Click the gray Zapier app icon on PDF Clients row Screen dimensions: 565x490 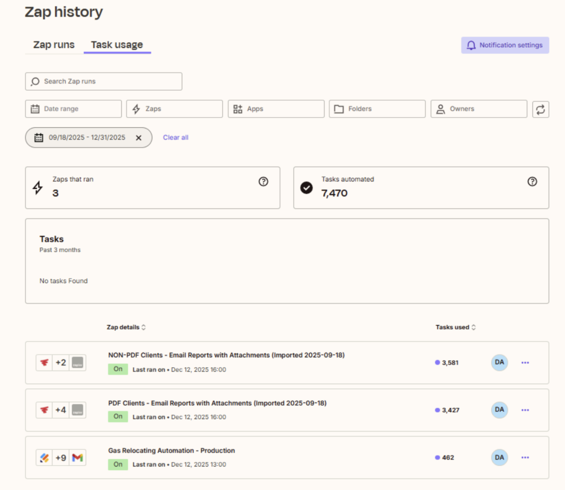tap(78, 410)
